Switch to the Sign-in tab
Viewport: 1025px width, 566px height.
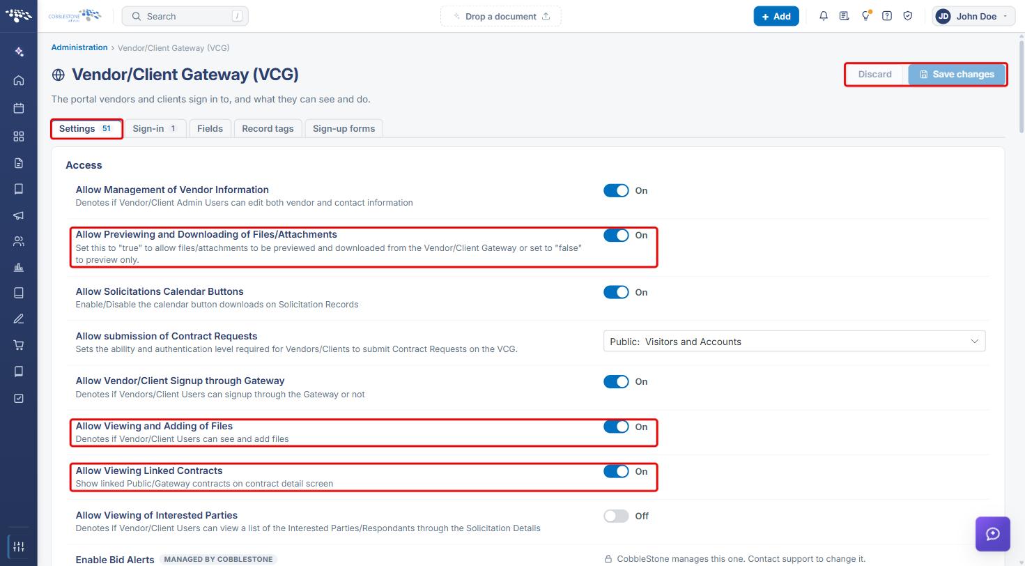point(155,128)
